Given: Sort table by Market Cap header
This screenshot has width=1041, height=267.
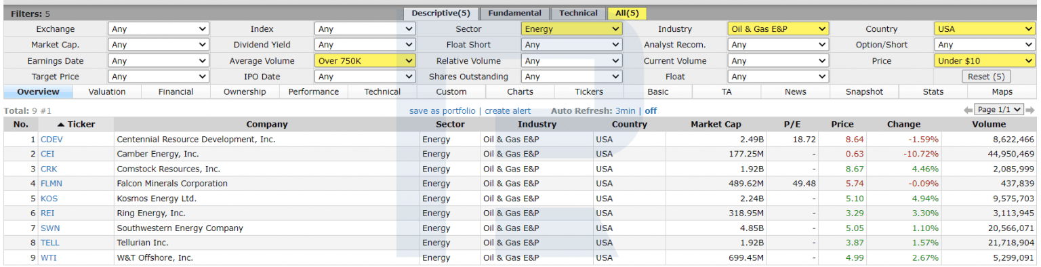Looking at the screenshot, I should pos(716,124).
